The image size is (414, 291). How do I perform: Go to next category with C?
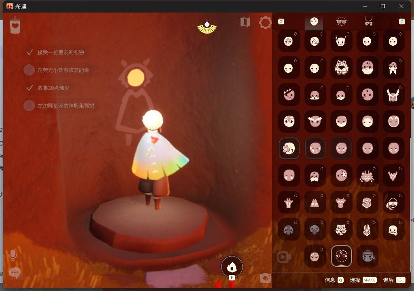point(401,22)
